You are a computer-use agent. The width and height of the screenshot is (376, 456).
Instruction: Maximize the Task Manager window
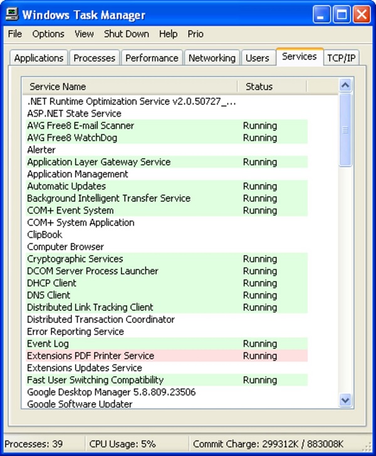[342, 14]
